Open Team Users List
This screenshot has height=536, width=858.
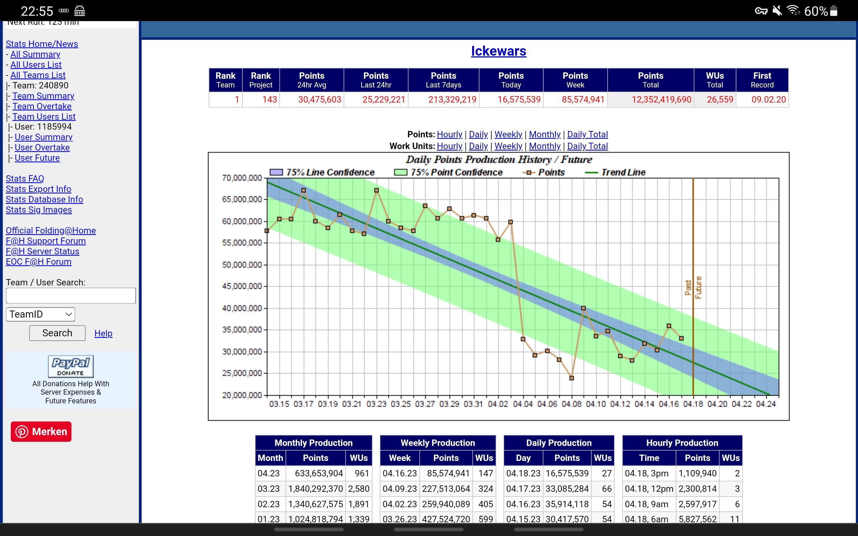pos(44,117)
